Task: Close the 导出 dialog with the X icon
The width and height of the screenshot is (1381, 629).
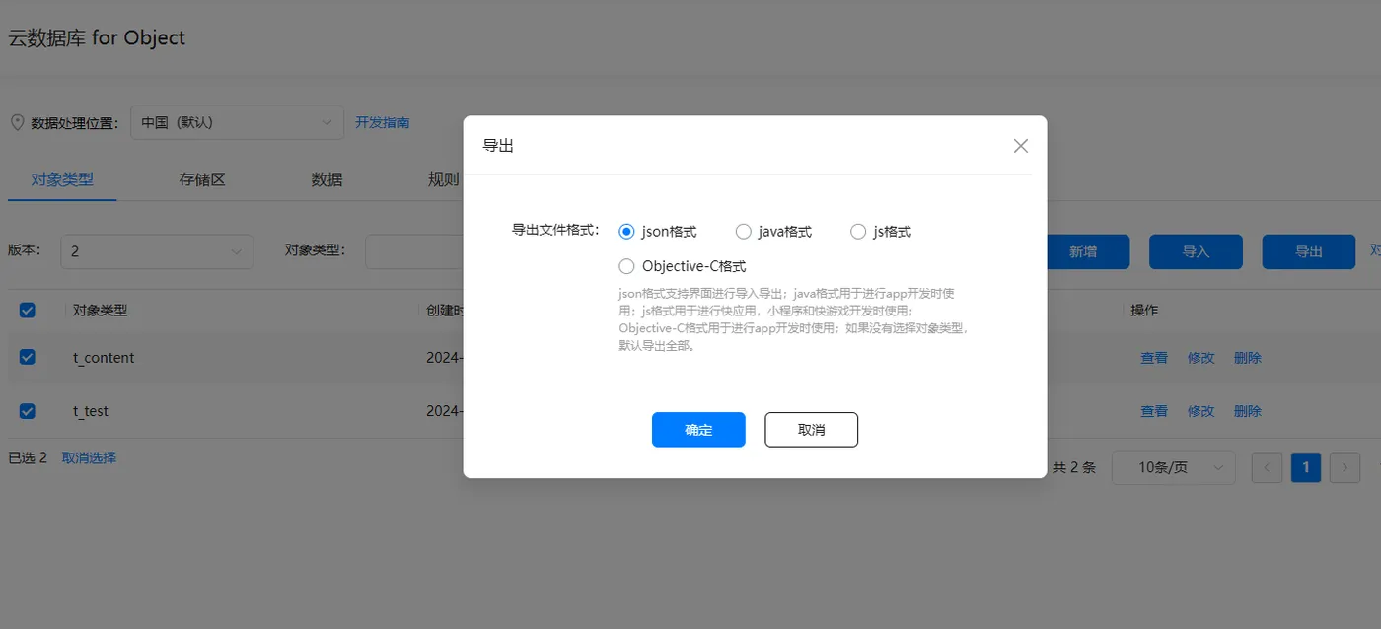Action: coord(1021,146)
